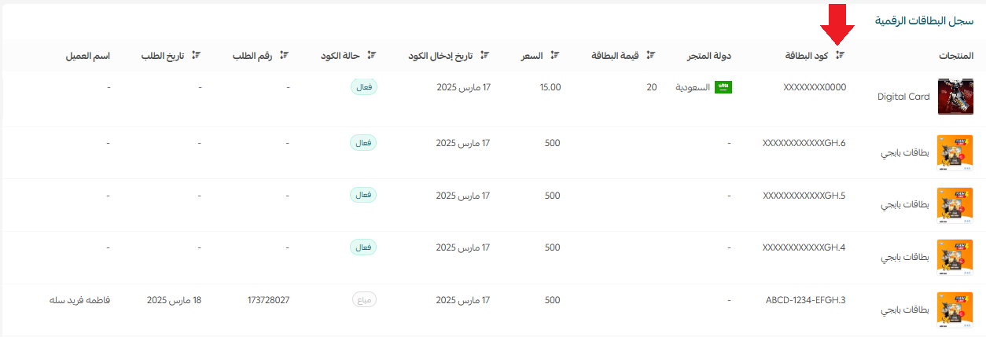The height and width of the screenshot is (337, 986).
Task: Click the مباع status badge
Action: (364, 300)
